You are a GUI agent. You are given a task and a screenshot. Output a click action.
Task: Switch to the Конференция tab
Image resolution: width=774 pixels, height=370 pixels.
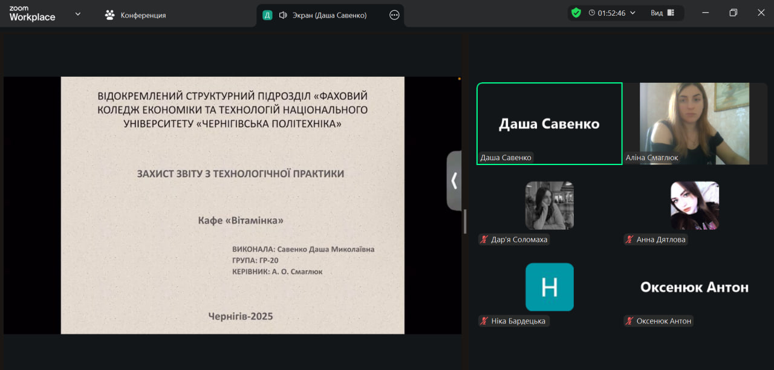(x=135, y=15)
